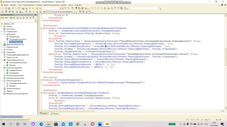Open the Mail app from the taskbar
Screen dimensions: 227x127
63,124
